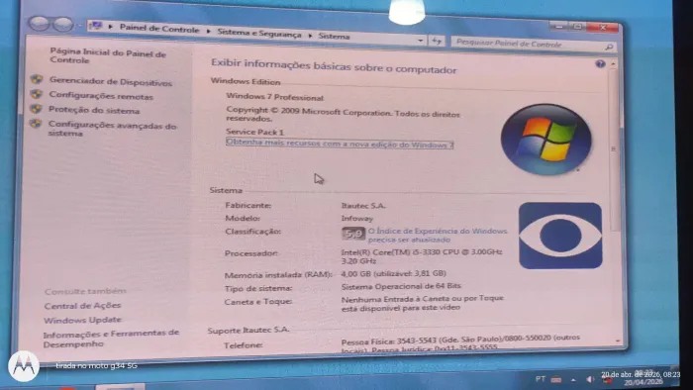Image resolution: width=693 pixels, height=390 pixels.
Task: Click shield icon next to Gerenciador de Dispositivos
Action: (37, 79)
